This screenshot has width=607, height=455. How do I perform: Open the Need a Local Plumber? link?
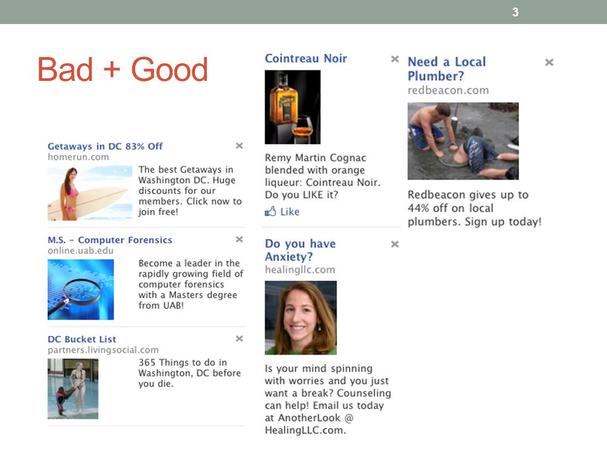point(447,69)
